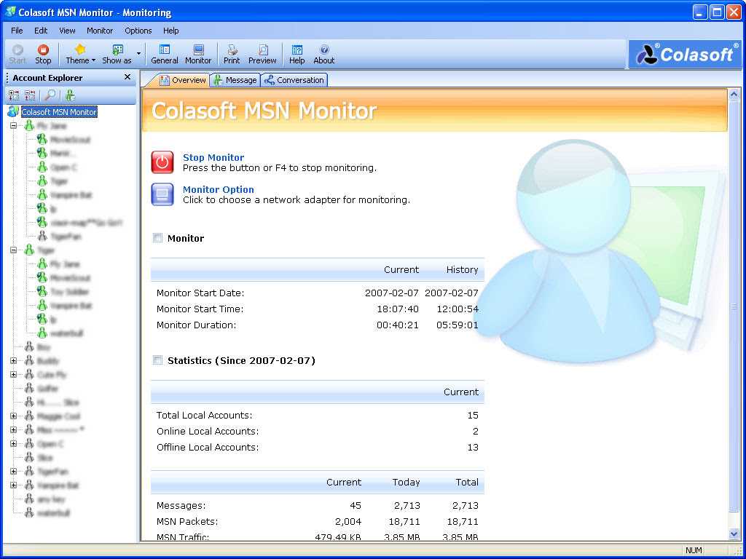Viewport: 746px width, 559px height.
Task: Open the About dialog from the toolbar
Action: (x=324, y=54)
